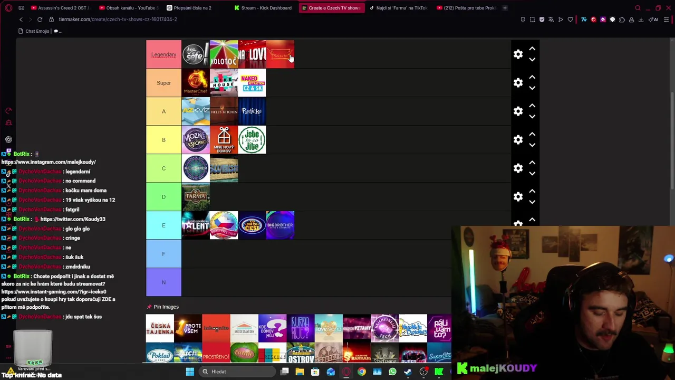Move A tier row down
This screenshot has width=675, height=380.
(x=532, y=117)
